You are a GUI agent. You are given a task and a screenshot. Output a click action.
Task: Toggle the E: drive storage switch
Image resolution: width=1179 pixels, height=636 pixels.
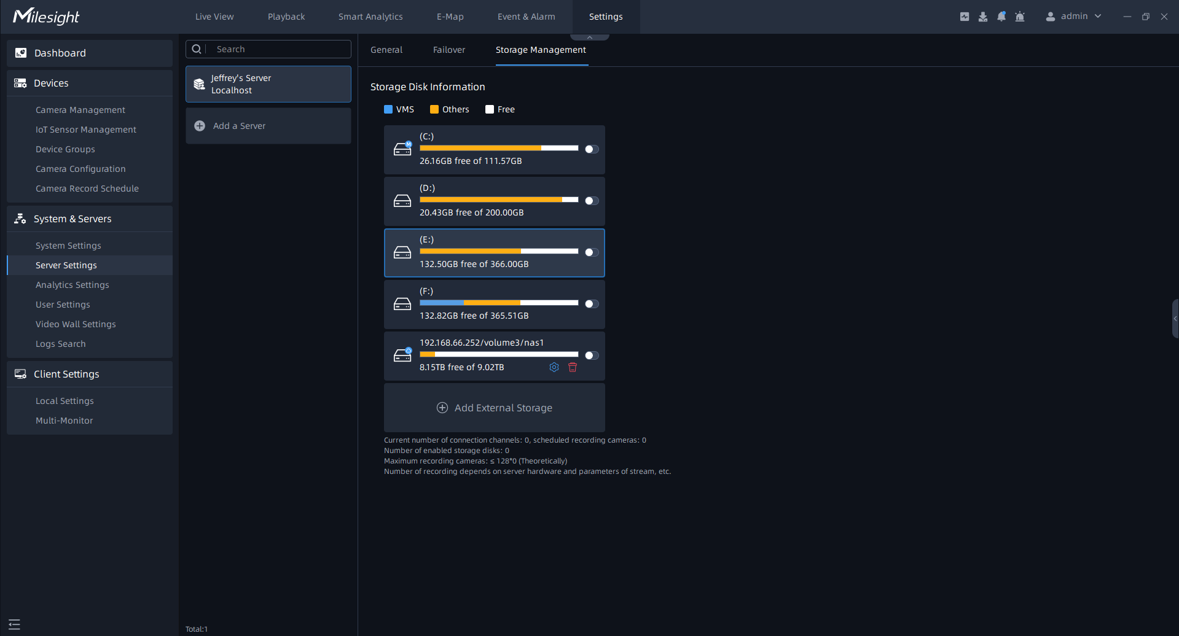click(x=592, y=252)
